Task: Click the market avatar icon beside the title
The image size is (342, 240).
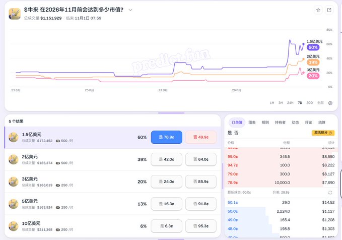Action: tap(15, 14)
